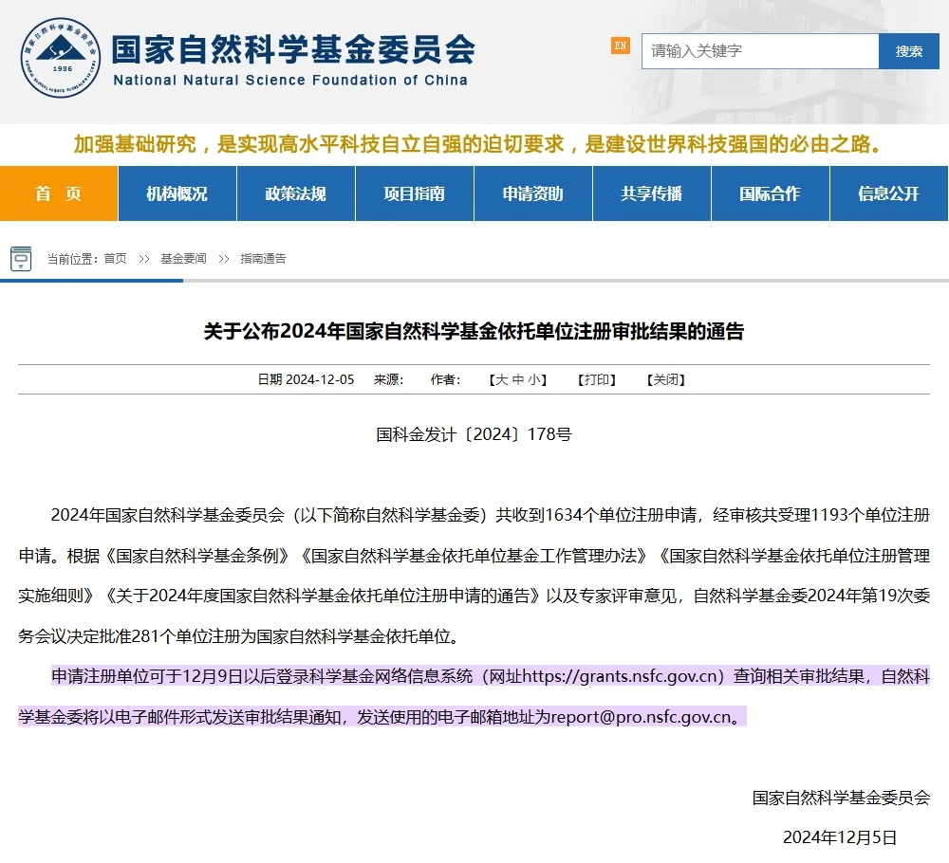The image size is (949, 863).
Task: Set the article font size to 大
Action: (502, 379)
